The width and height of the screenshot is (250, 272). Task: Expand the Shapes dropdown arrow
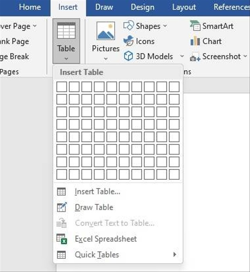point(165,26)
